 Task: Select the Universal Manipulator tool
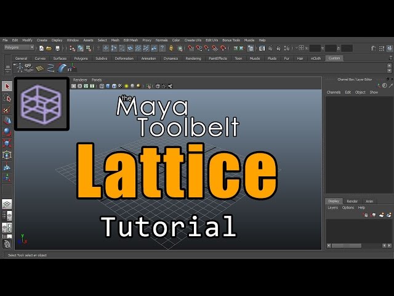(7, 155)
